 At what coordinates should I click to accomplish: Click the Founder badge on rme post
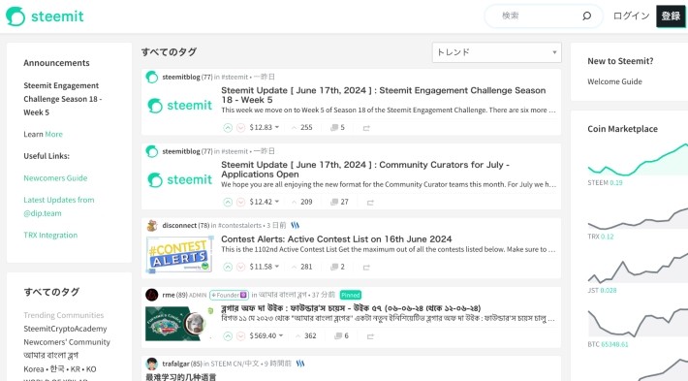[x=229, y=295]
